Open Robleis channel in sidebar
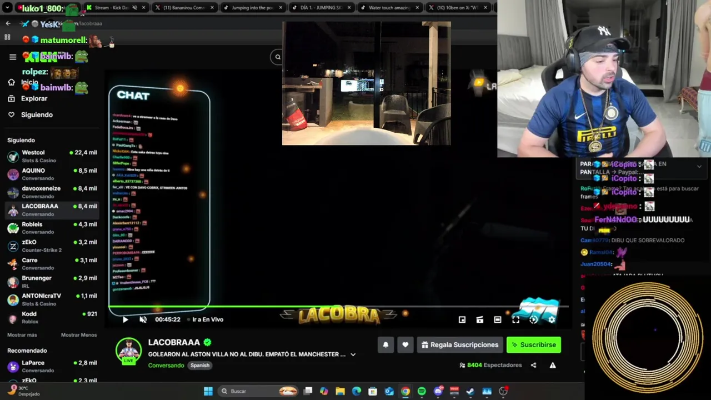711x400 pixels. coord(52,228)
